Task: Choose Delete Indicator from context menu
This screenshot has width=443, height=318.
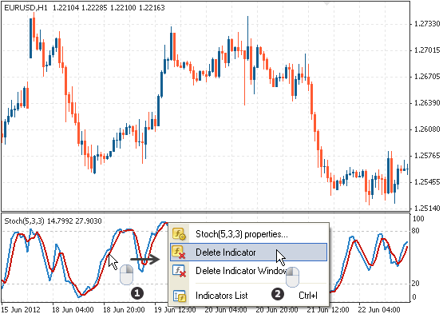Action: 248,252
